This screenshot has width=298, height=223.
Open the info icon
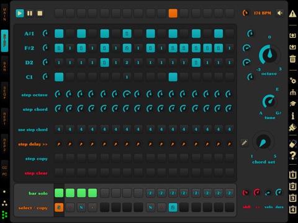[292, 116]
